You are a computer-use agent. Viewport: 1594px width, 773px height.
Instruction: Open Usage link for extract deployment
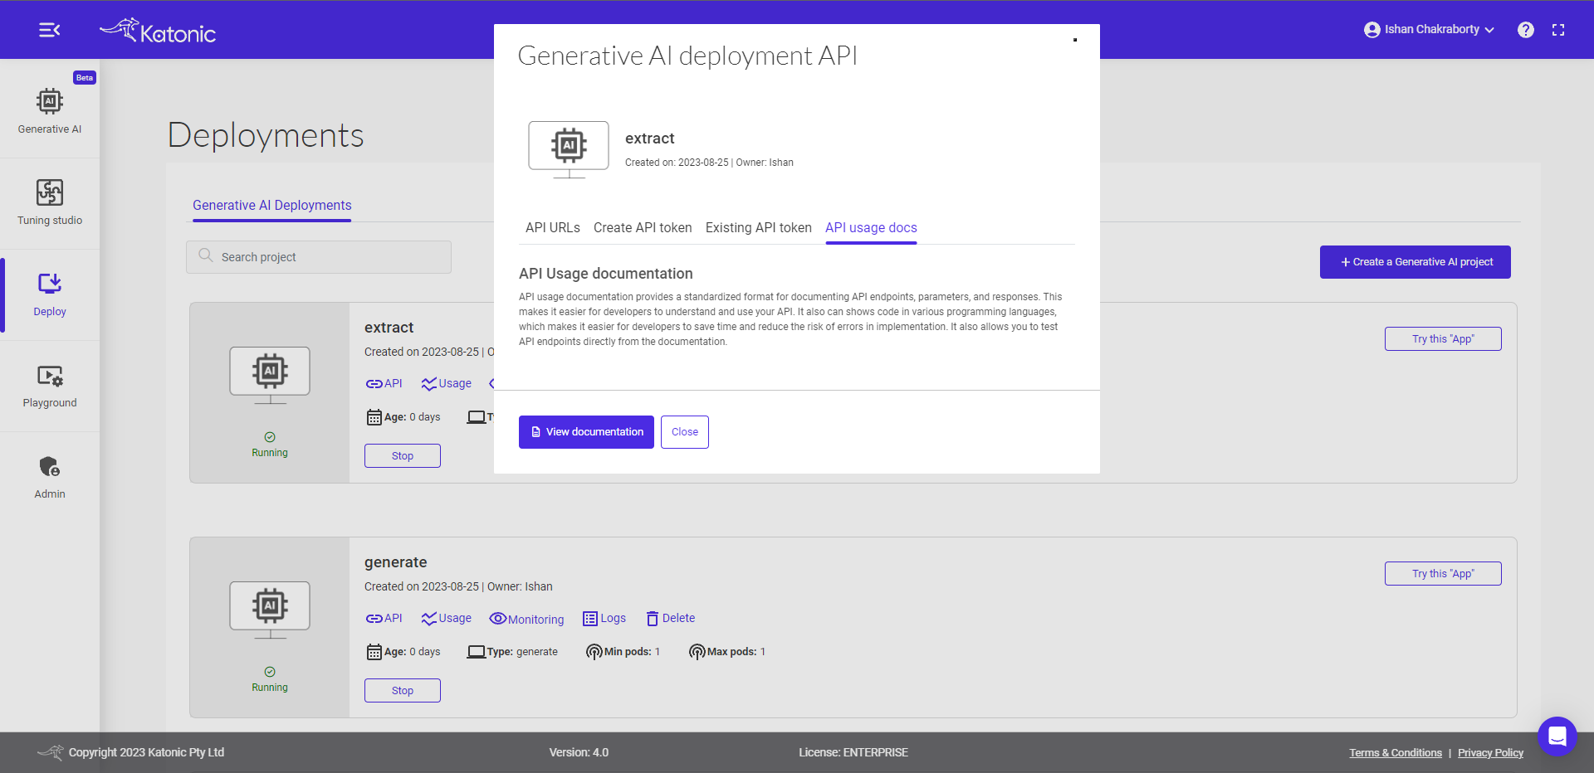coord(446,383)
